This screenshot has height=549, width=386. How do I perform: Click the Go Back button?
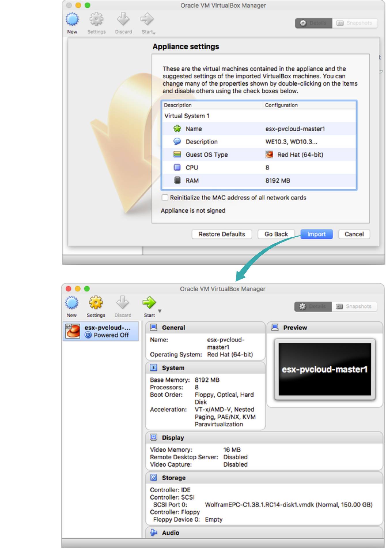(276, 234)
